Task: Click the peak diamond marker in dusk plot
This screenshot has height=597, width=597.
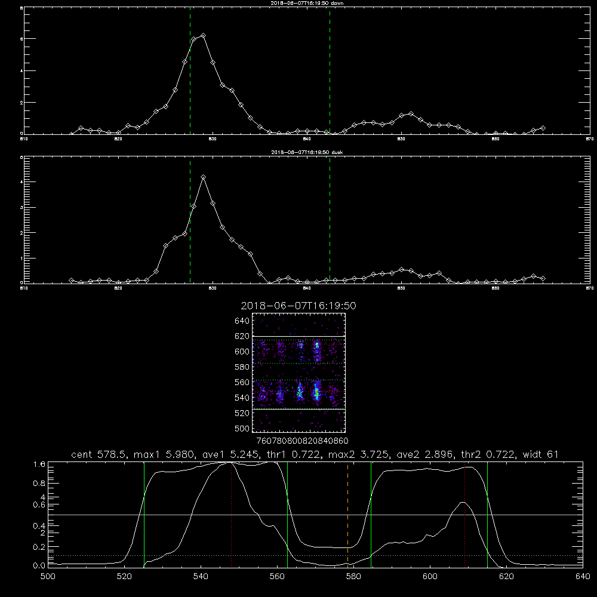Action: (x=204, y=177)
